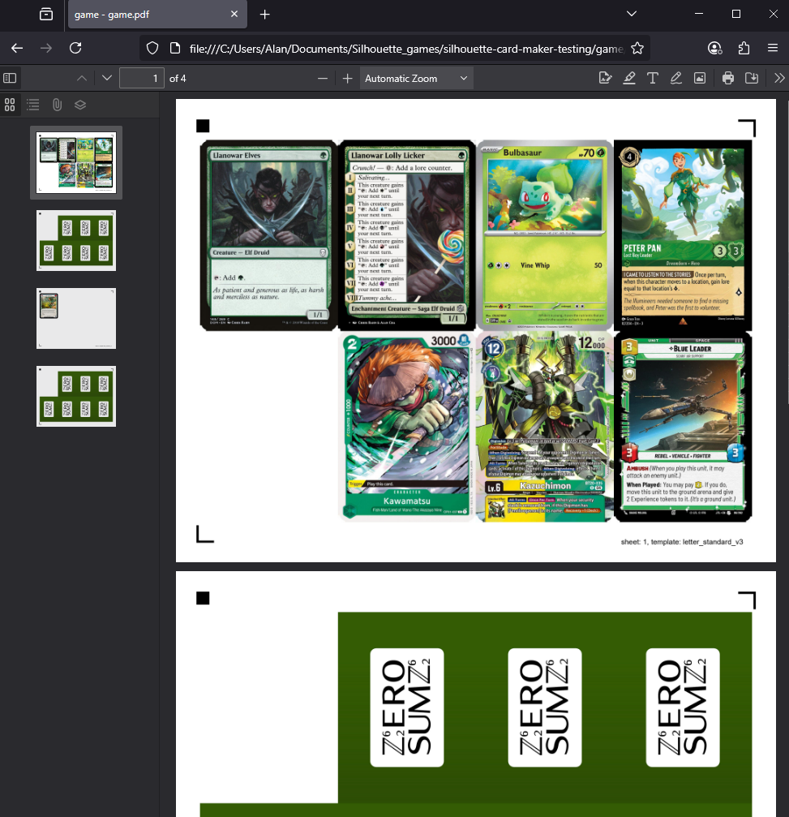Zoom in the PDF with the plus button
Viewport: 789px width, 817px height.
347,78
